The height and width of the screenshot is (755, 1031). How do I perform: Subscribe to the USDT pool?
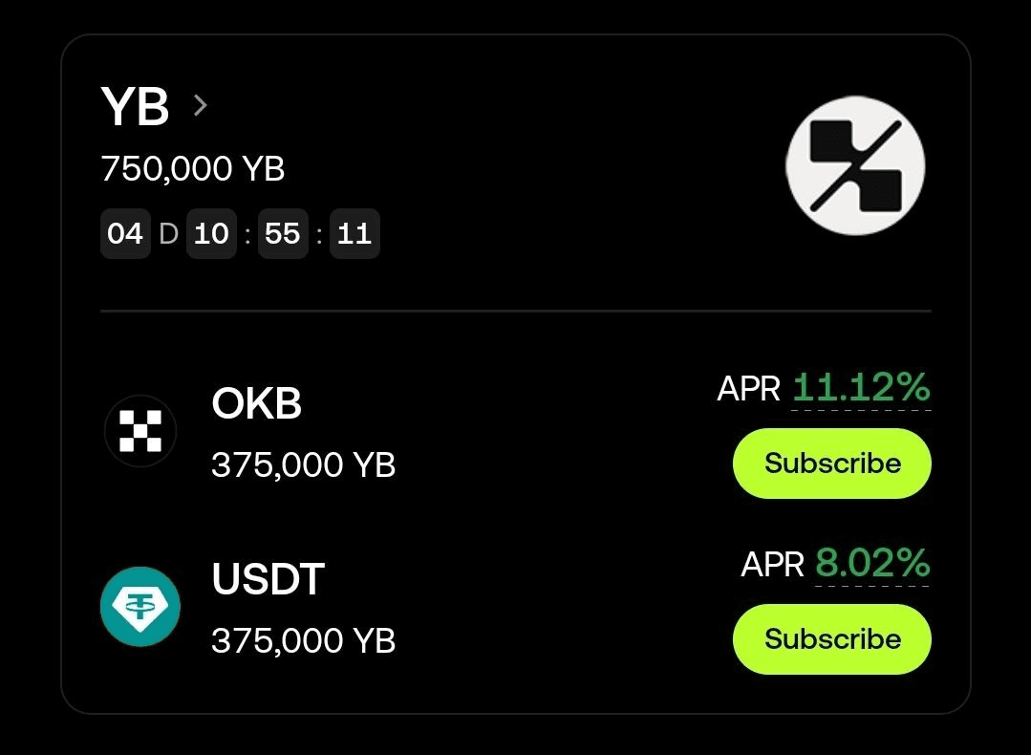coord(831,638)
